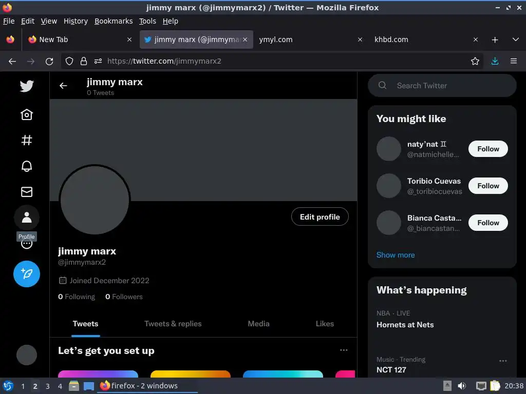This screenshot has width=526, height=394.
Task: Open the Firefox hamburger menu
Action: 513,61
